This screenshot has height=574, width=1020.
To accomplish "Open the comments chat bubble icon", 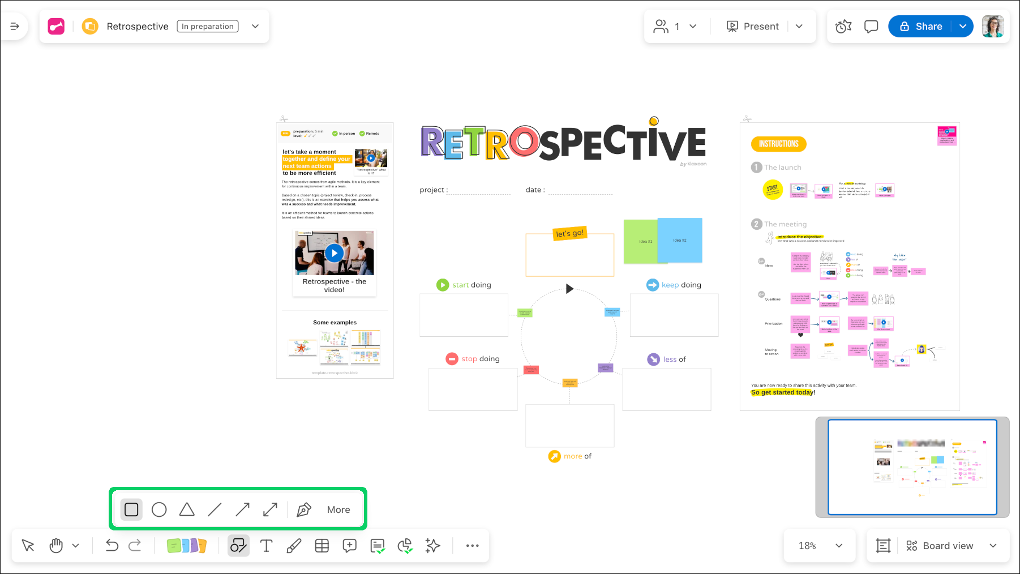I will 871,27.
